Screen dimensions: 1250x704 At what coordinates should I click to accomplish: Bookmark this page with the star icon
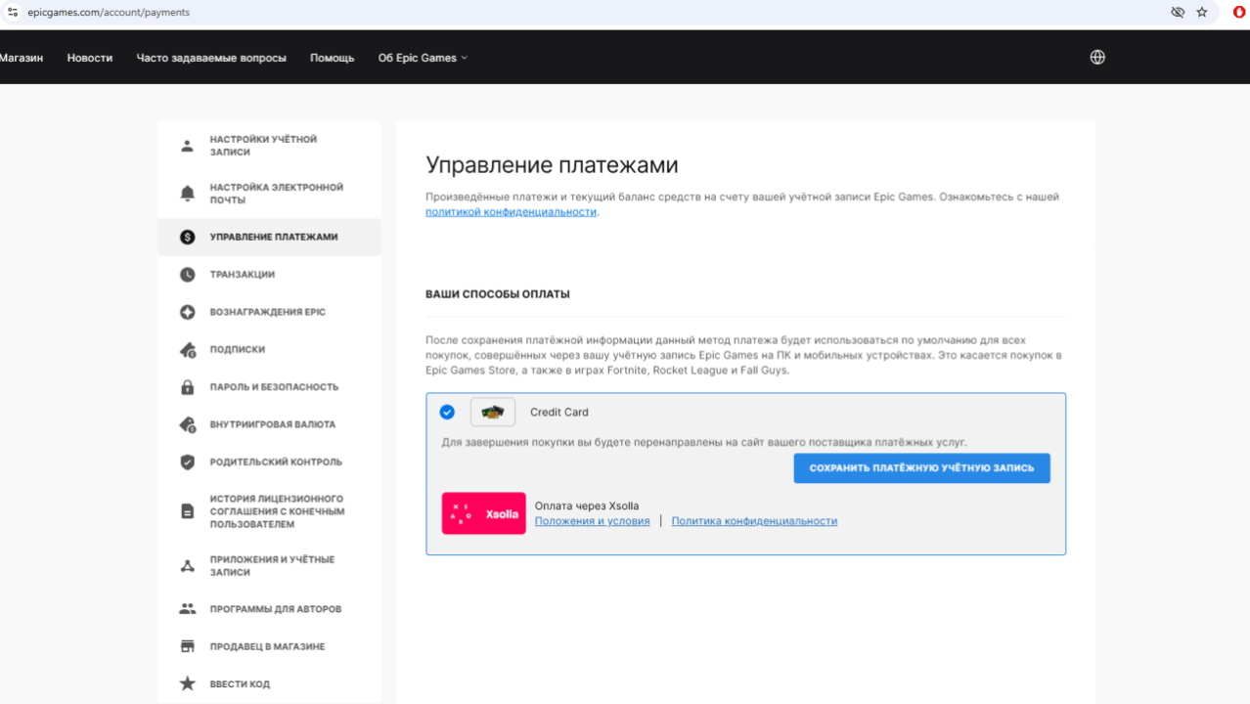point(1202,12)
